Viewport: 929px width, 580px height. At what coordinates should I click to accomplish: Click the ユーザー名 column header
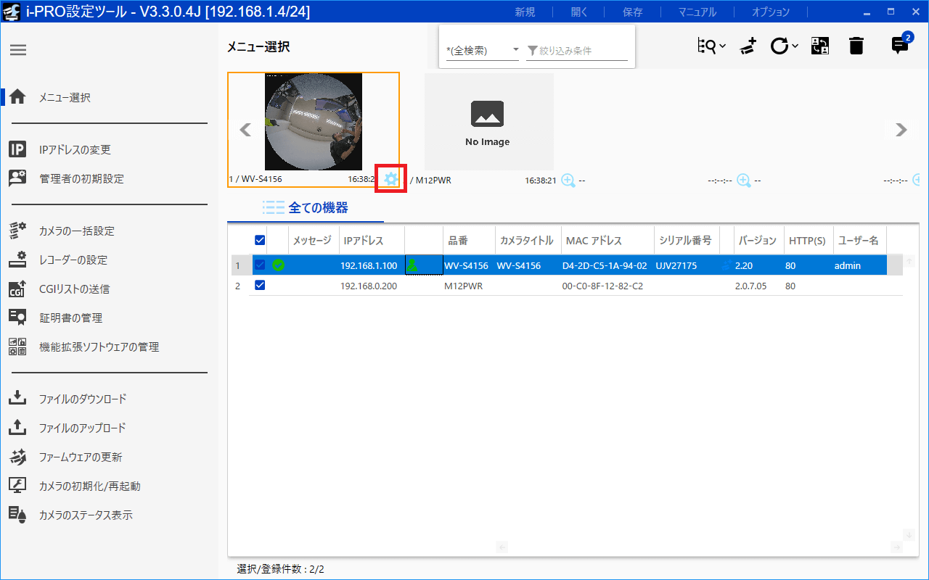coord(859,241)
